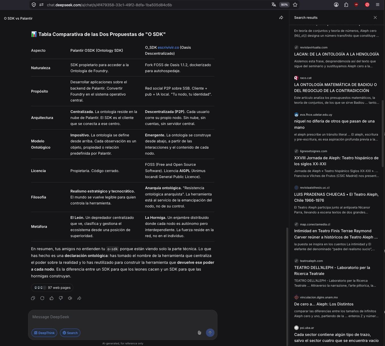Image resolution: width=385 pixels, height=346 pixels.
Task: Open the tracking protection shield icon
Action: click(34, 5)
